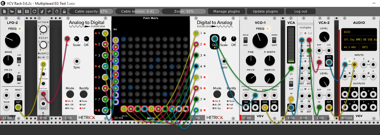Click Analog to Digital output jack 8
The height and width of the screenshot is (135, 380).
[x=105, y=110]
